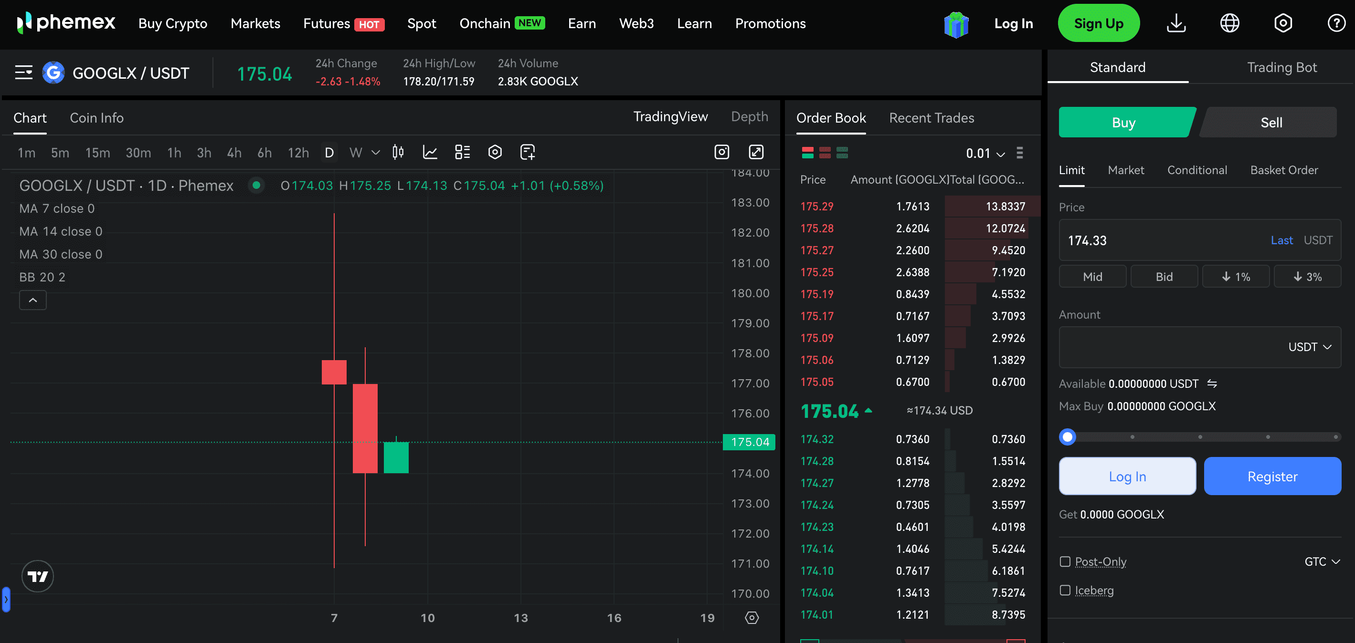Screen dimensions: 1355x643
Task: Switch chart to Depth mode
Action: click(749, 116)
